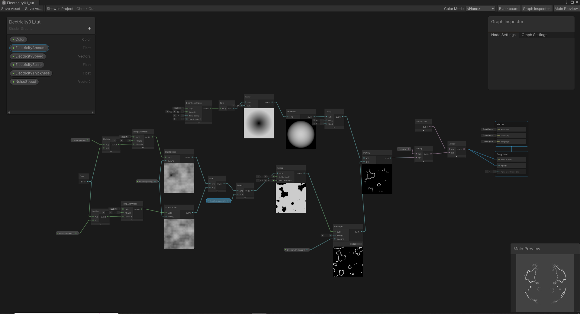Click the Time node output port

coord(87,182)
